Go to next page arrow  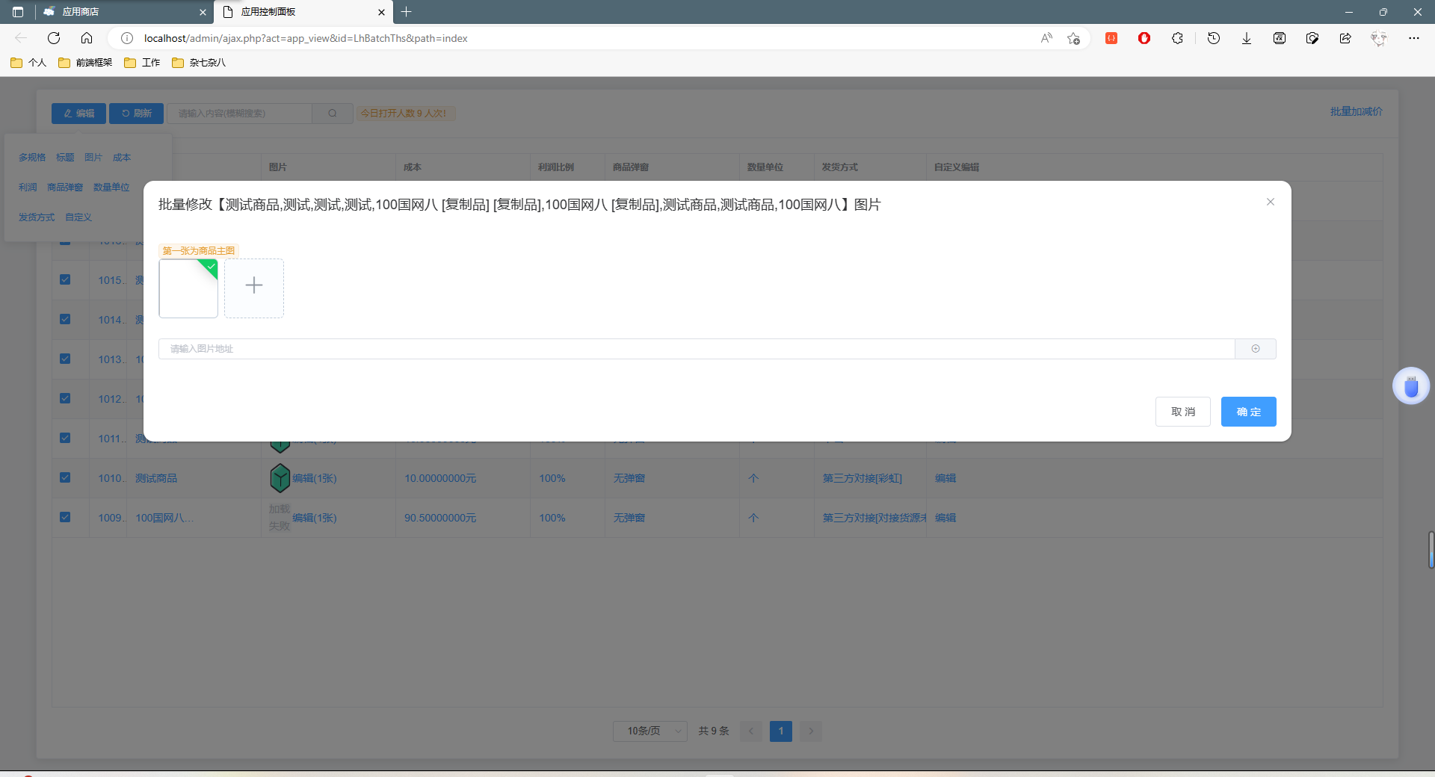click(x=811, y=731)
